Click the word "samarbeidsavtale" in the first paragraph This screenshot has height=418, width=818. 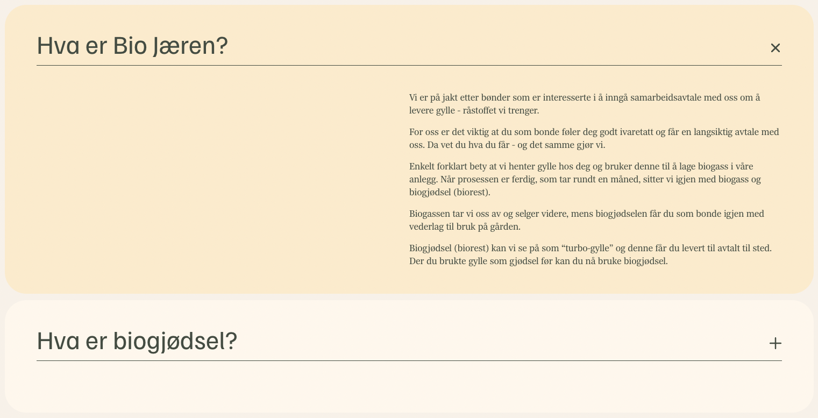pyautogui.click(x=665, y=97)
